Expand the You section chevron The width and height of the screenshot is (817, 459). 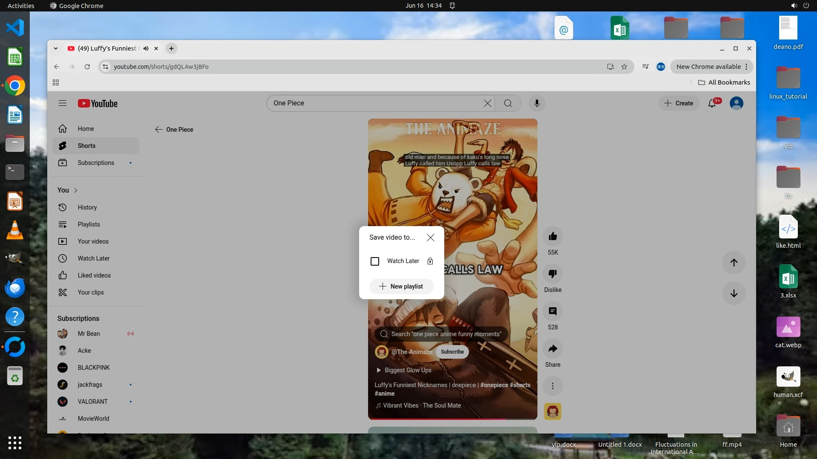pos(76,190)
